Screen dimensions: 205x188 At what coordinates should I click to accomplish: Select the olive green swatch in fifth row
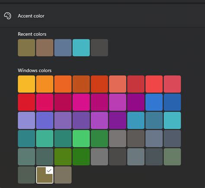coord(63,157)
